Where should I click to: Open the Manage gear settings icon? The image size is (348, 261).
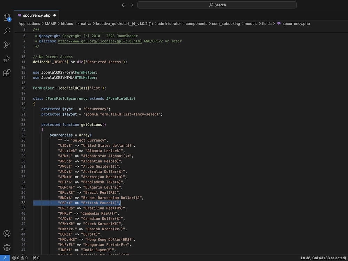click(7, 248)
